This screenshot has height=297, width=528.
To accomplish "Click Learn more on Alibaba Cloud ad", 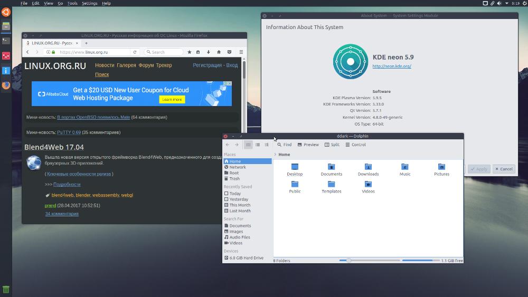I will (172, 100).
